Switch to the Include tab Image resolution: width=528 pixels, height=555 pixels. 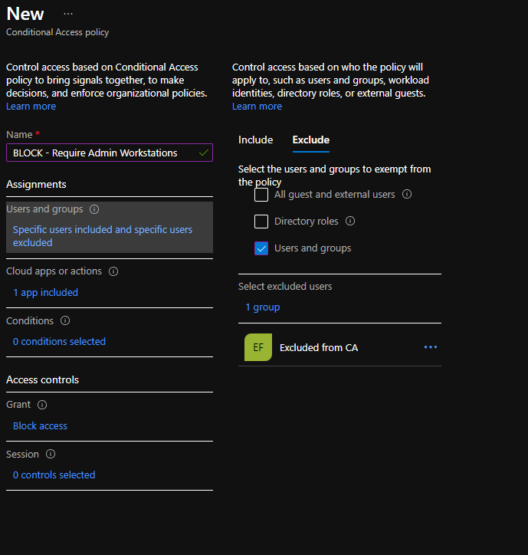[255, 140]
